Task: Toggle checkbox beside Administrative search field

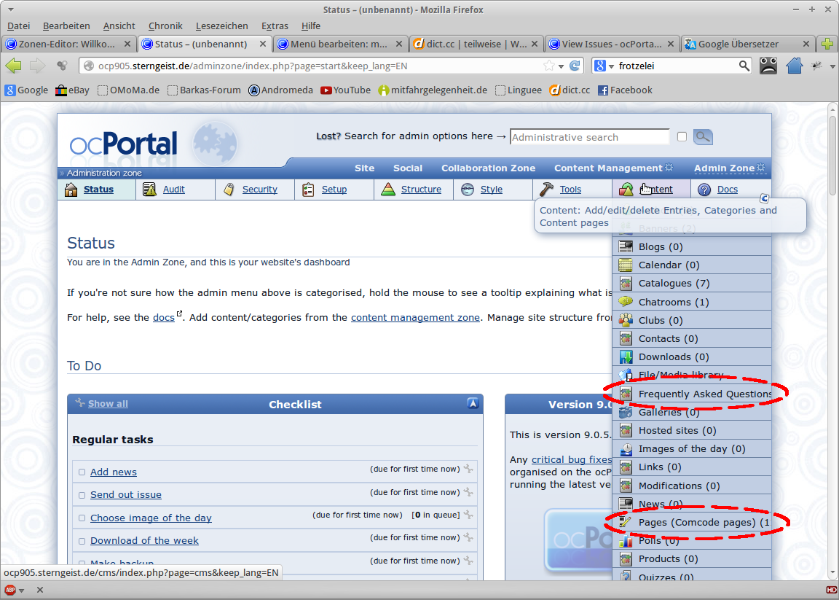Action: pos(682,137)
